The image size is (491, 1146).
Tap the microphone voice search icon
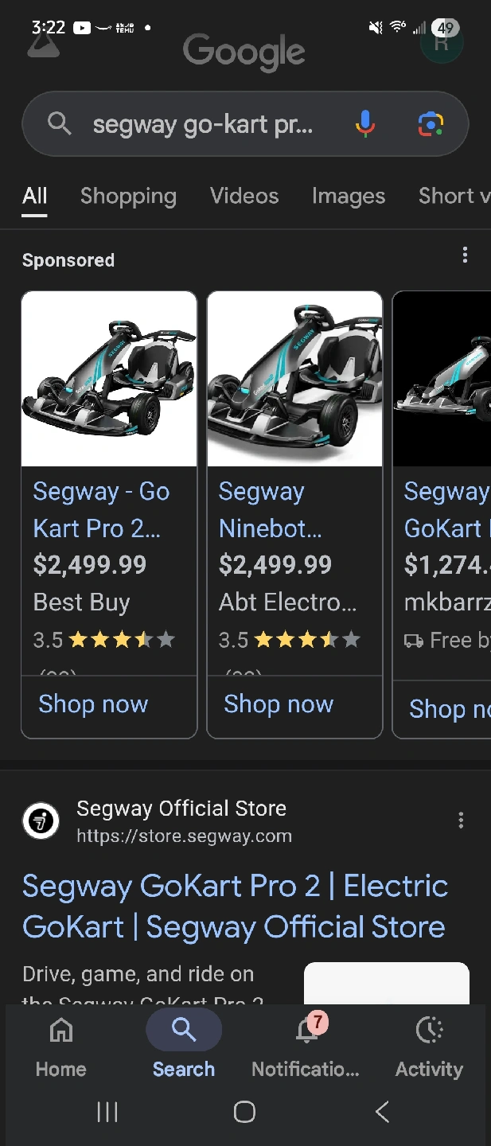[x=365, y=124]
